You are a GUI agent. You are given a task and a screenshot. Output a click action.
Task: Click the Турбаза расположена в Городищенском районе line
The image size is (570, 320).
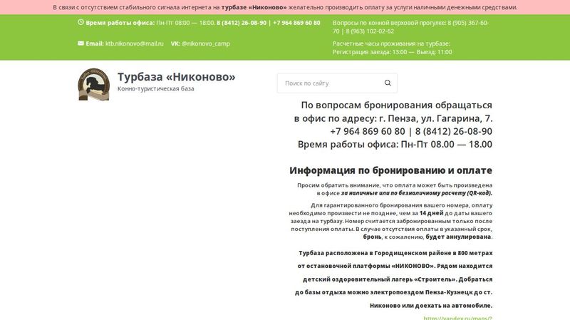395,253
